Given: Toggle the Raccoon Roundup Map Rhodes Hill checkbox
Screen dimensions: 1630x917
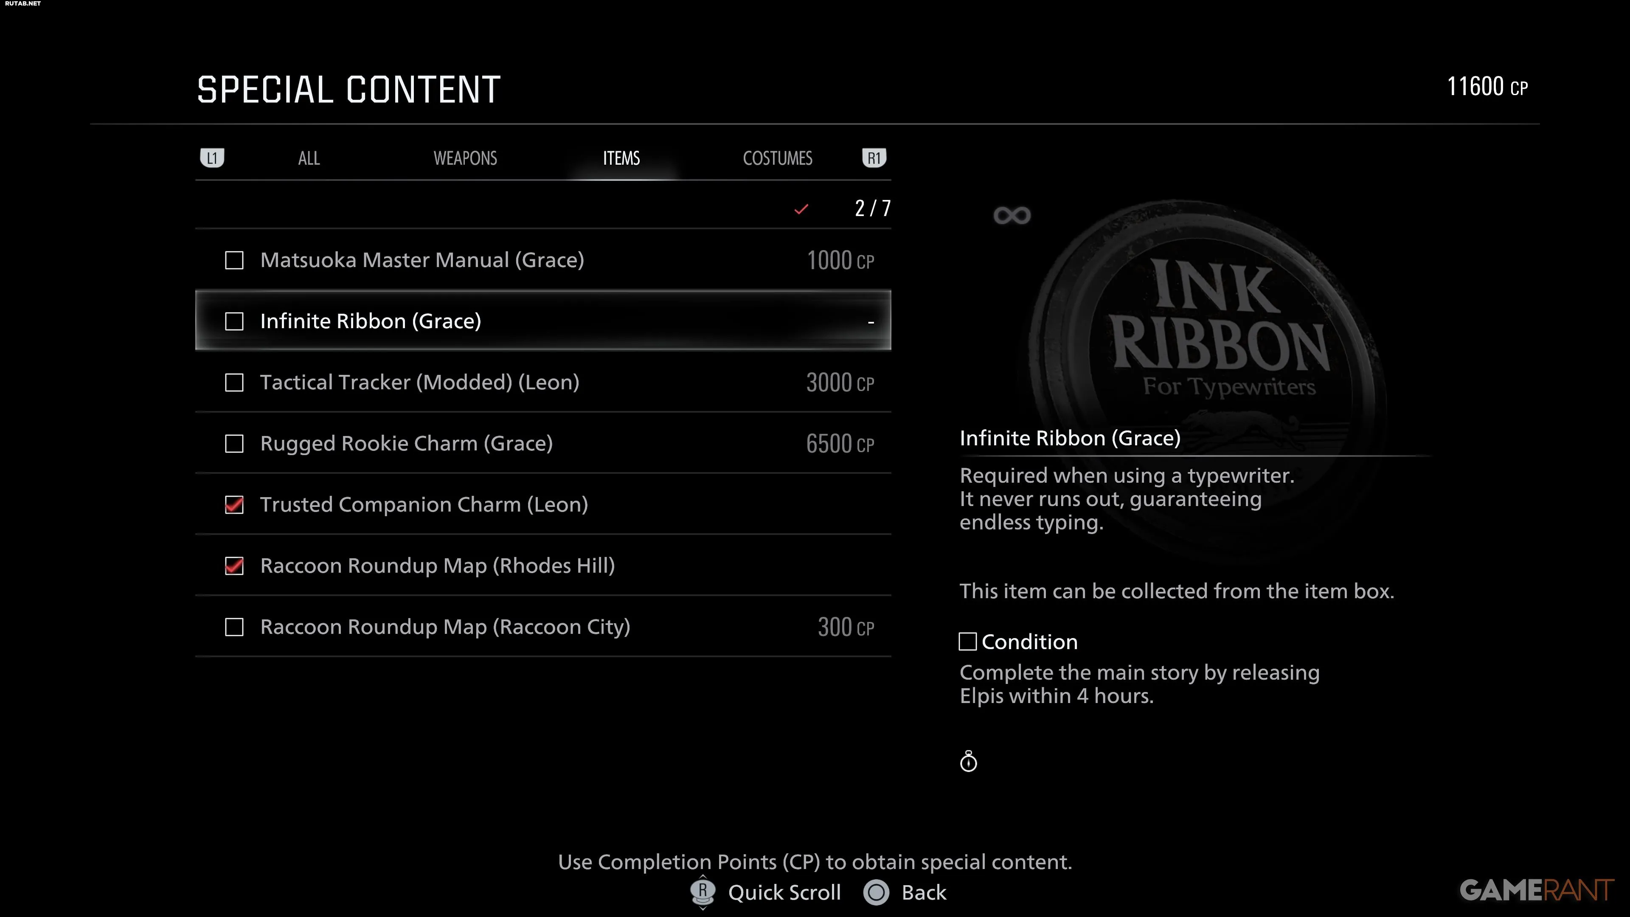Looking at the screenshot, I should click(234, 566).
